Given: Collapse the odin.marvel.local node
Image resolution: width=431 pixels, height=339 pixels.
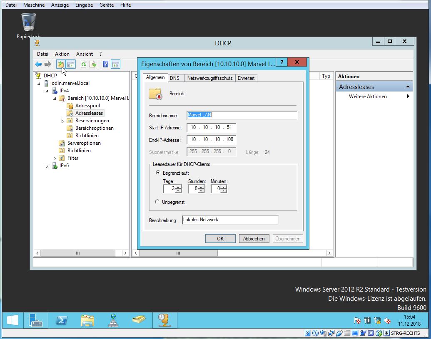Looking at the screenshot, I should 39,83.
